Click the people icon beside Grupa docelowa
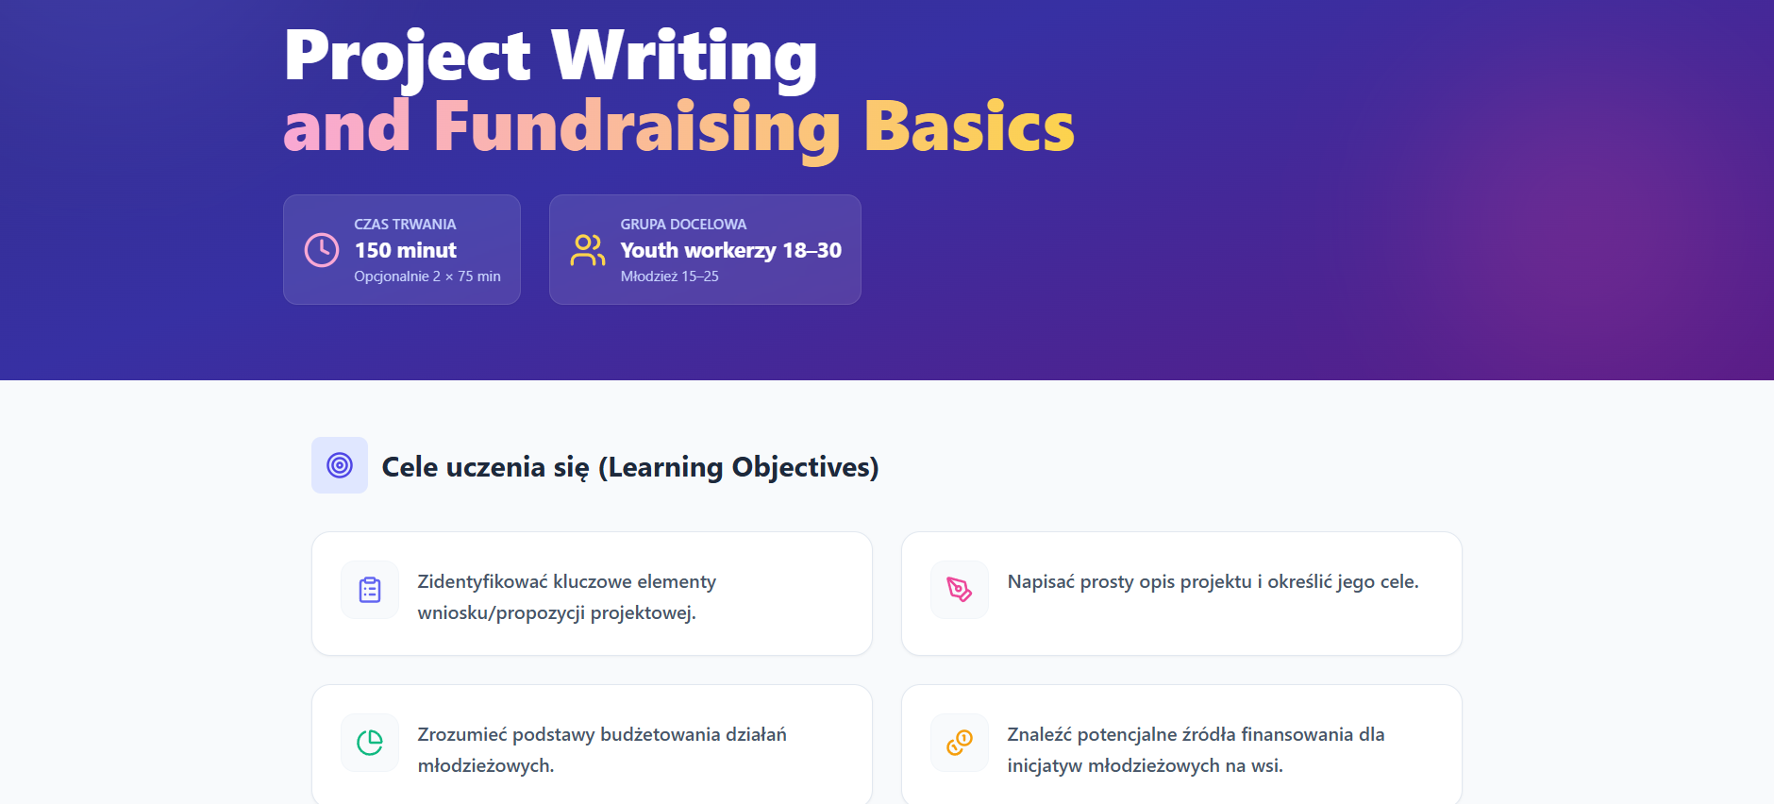1774x804 pixels. 587,250
